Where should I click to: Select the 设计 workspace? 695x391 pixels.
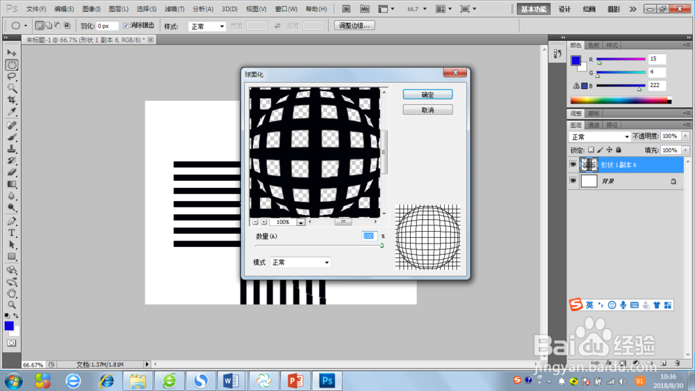564,9
